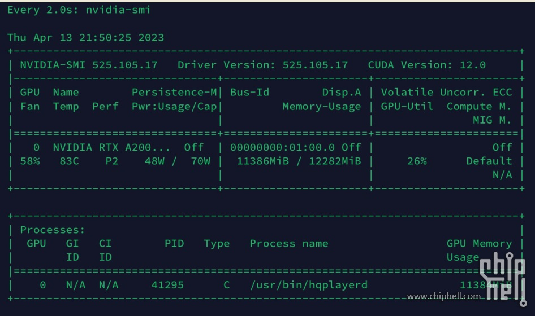The image size is (535, 316).
Task: Click the 'Persistence-M' column header
Action: click(x=174, y=93)
